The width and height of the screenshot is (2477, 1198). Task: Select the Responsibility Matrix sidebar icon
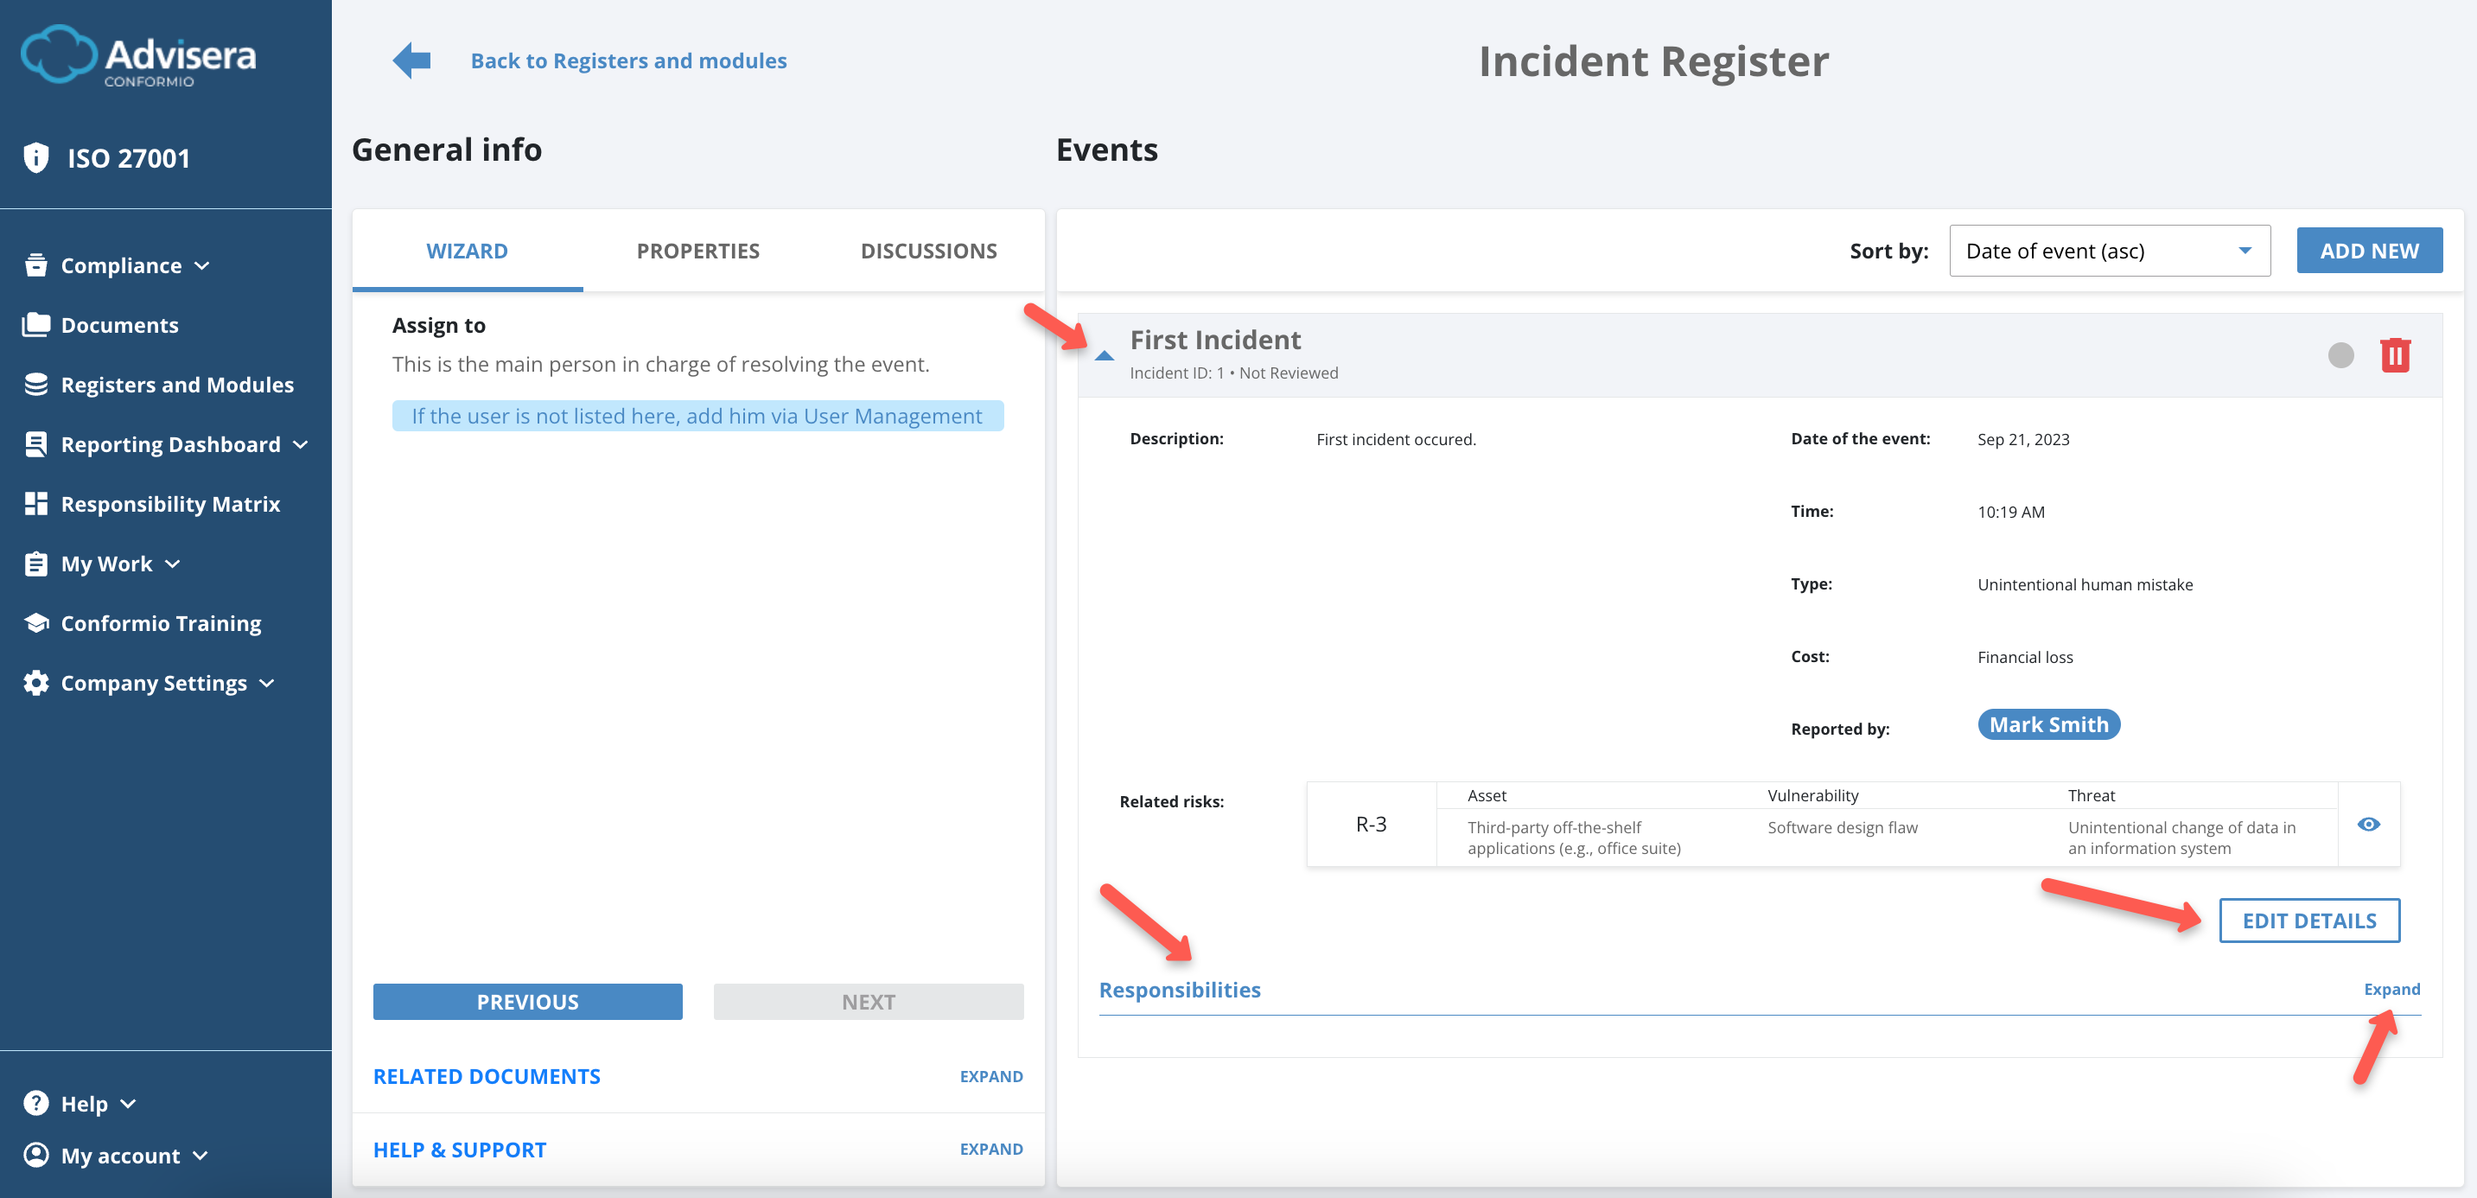(35, 503)
